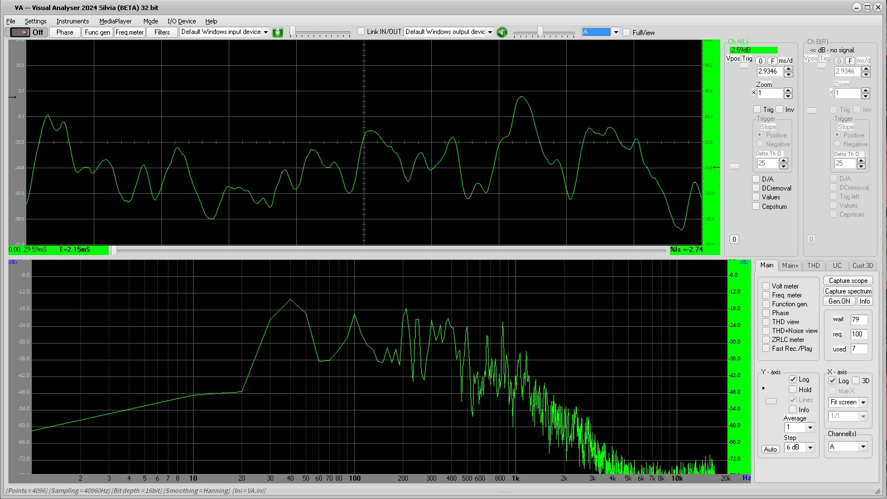Increase Ch A ms/d value with up arrow

788,69
